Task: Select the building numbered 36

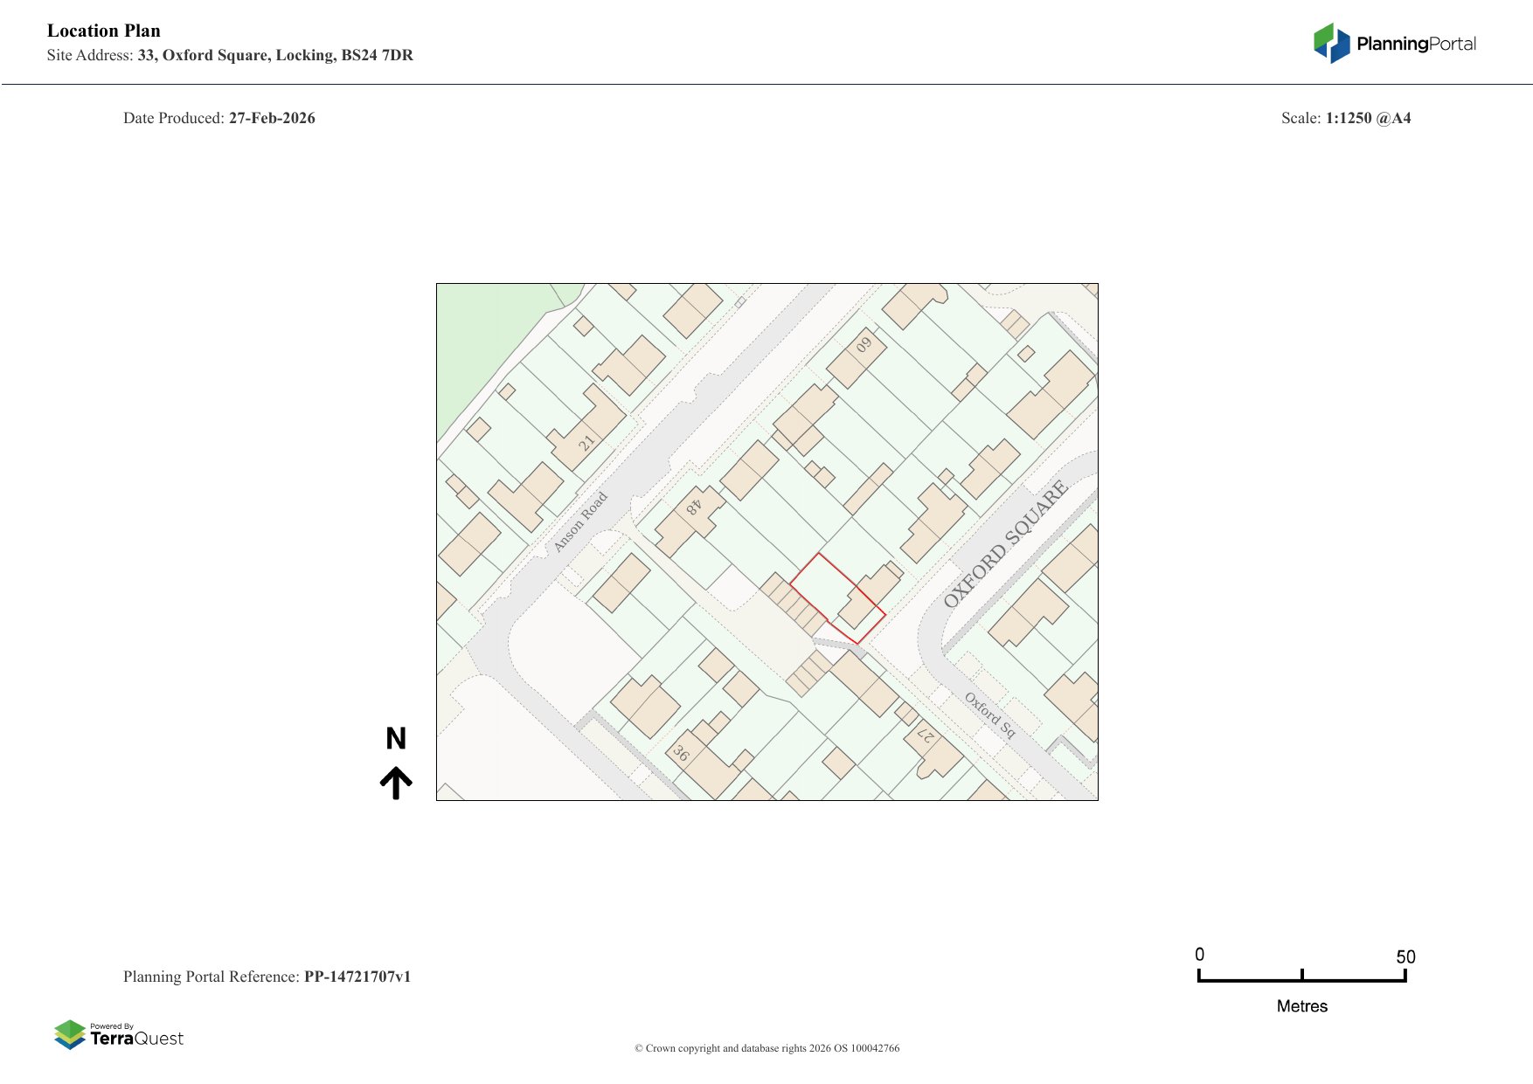Action: [682, 752]
